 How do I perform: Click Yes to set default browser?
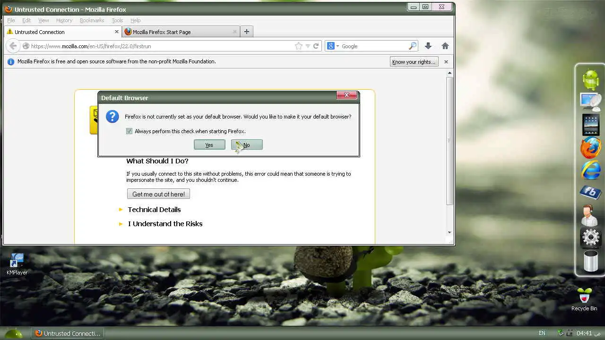[x=209, y=145]
